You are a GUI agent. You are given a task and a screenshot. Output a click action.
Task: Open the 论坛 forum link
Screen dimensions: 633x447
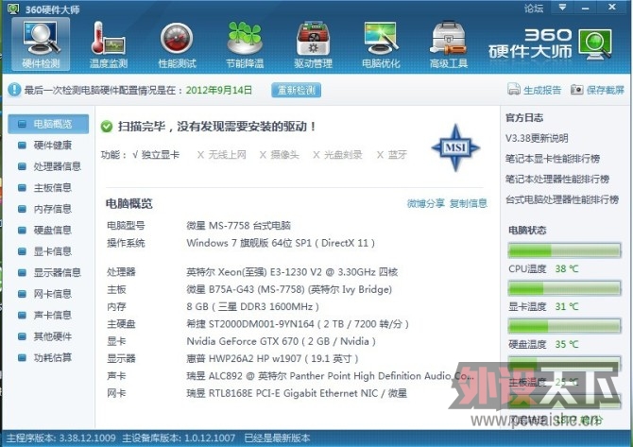pos(534,9)
